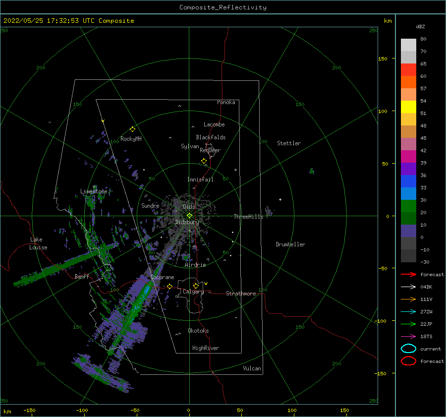This screenshot has height=417, width=446.
Task: Click the long green echo band north of Banff
Action: click(x=66, y=266)
